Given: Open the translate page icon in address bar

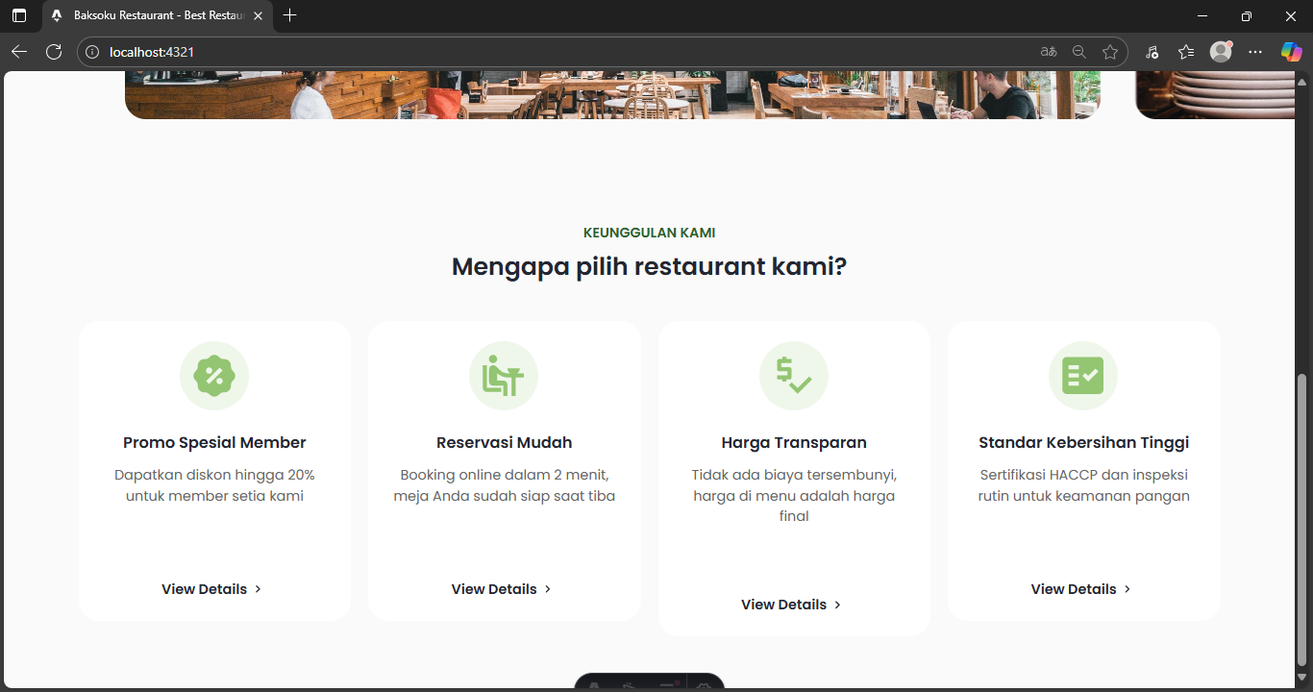Looking at the screenshot, I should pyautogui.click(x=1049, y=52).
